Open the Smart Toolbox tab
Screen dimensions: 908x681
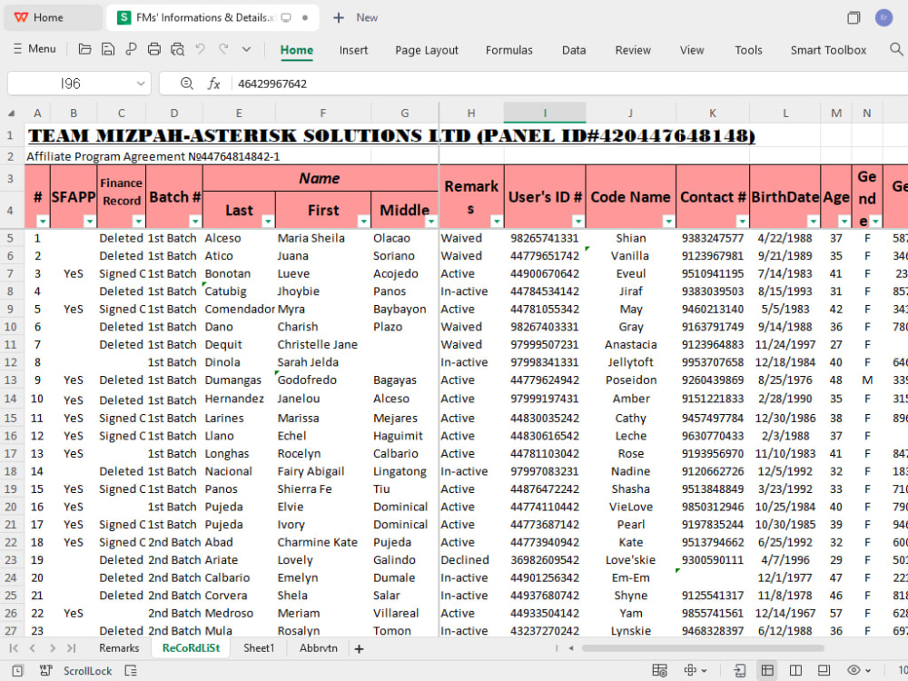pyautogui.click(x=829, y=50)
